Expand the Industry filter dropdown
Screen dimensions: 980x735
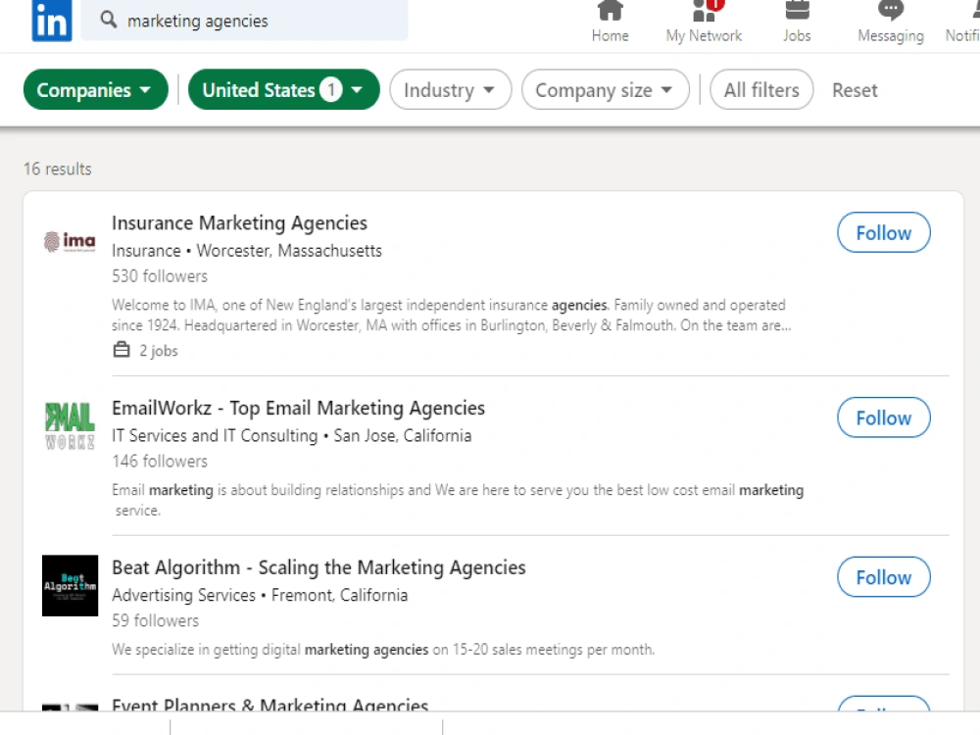(x=450, y=89)
